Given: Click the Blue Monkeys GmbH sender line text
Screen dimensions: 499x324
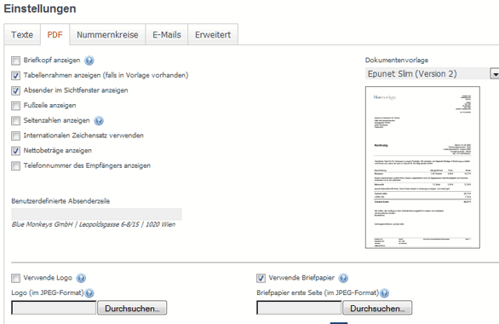Looking at the screenshot, I should [94, 224].
